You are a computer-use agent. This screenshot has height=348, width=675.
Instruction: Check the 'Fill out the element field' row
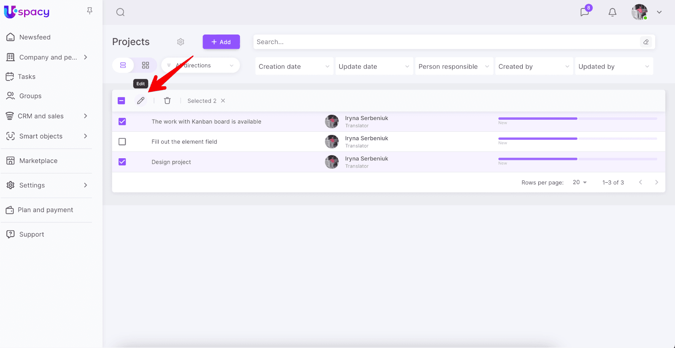tap(122, 142)
